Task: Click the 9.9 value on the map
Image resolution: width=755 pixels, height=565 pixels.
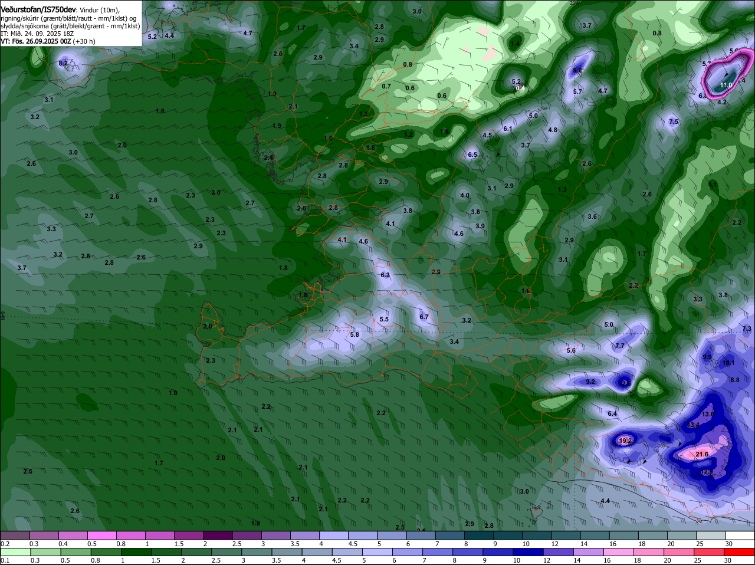Action: [x=707, y=357]
